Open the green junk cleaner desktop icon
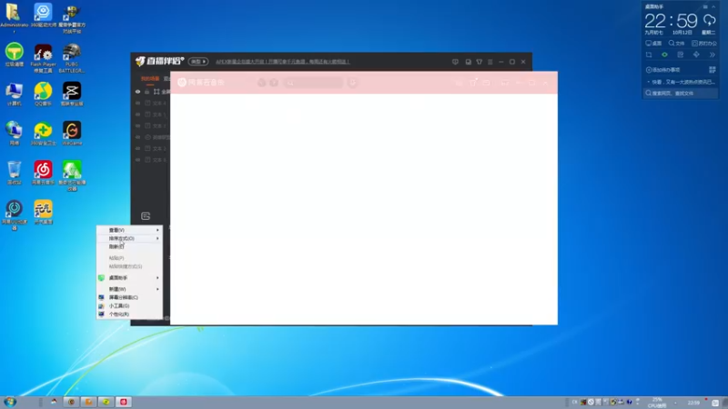The width and height of the screenshot is (728, 409). (x=15, y=55)
